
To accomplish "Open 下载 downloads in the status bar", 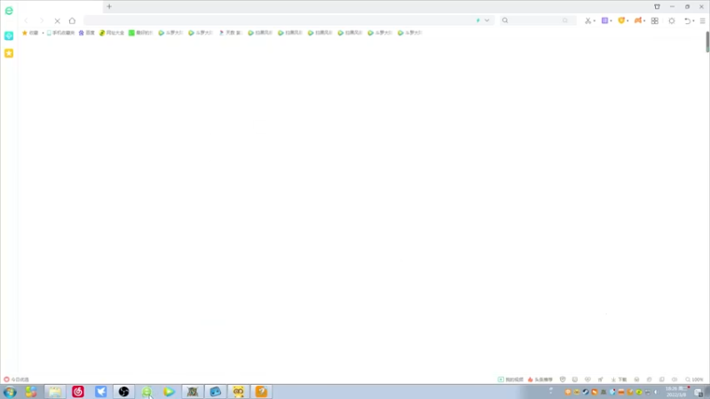I will (619, 379).
